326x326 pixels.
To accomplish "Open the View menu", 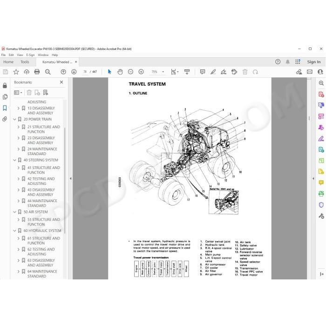I will pos(20,55).
